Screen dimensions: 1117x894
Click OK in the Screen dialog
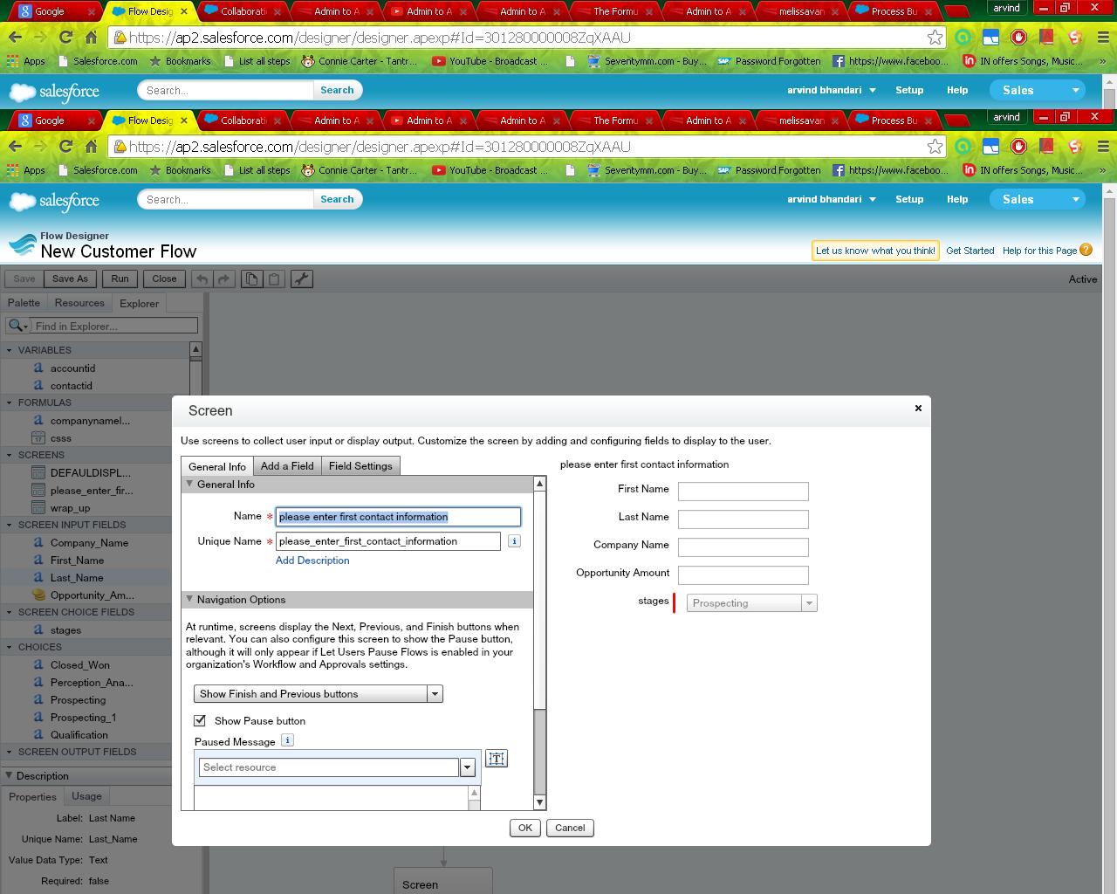pos(524,828)
